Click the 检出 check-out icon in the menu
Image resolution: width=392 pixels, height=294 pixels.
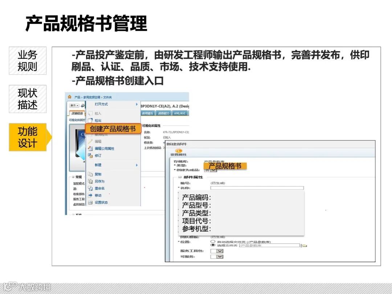pos(90,120)
